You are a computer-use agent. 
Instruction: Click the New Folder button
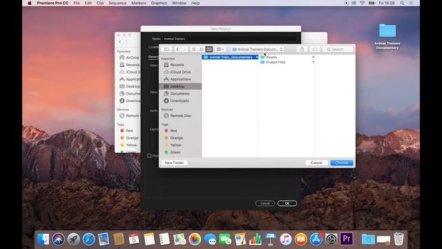174,163
